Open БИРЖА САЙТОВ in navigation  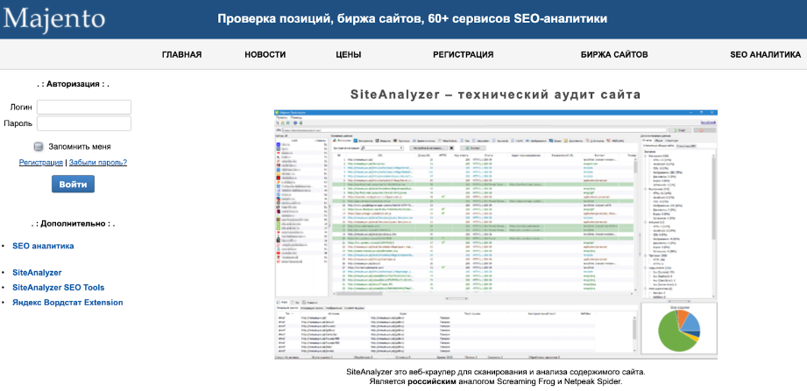click(x=614, y=54)
